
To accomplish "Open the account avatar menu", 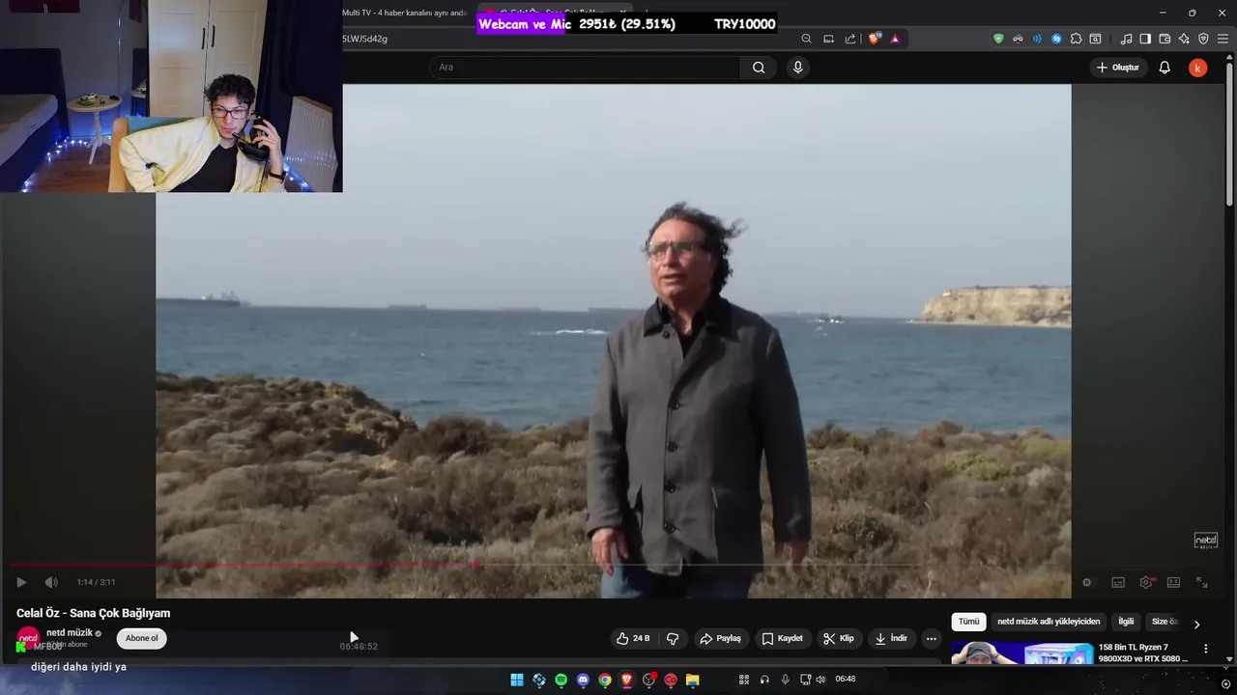I will click(1198, 68).
